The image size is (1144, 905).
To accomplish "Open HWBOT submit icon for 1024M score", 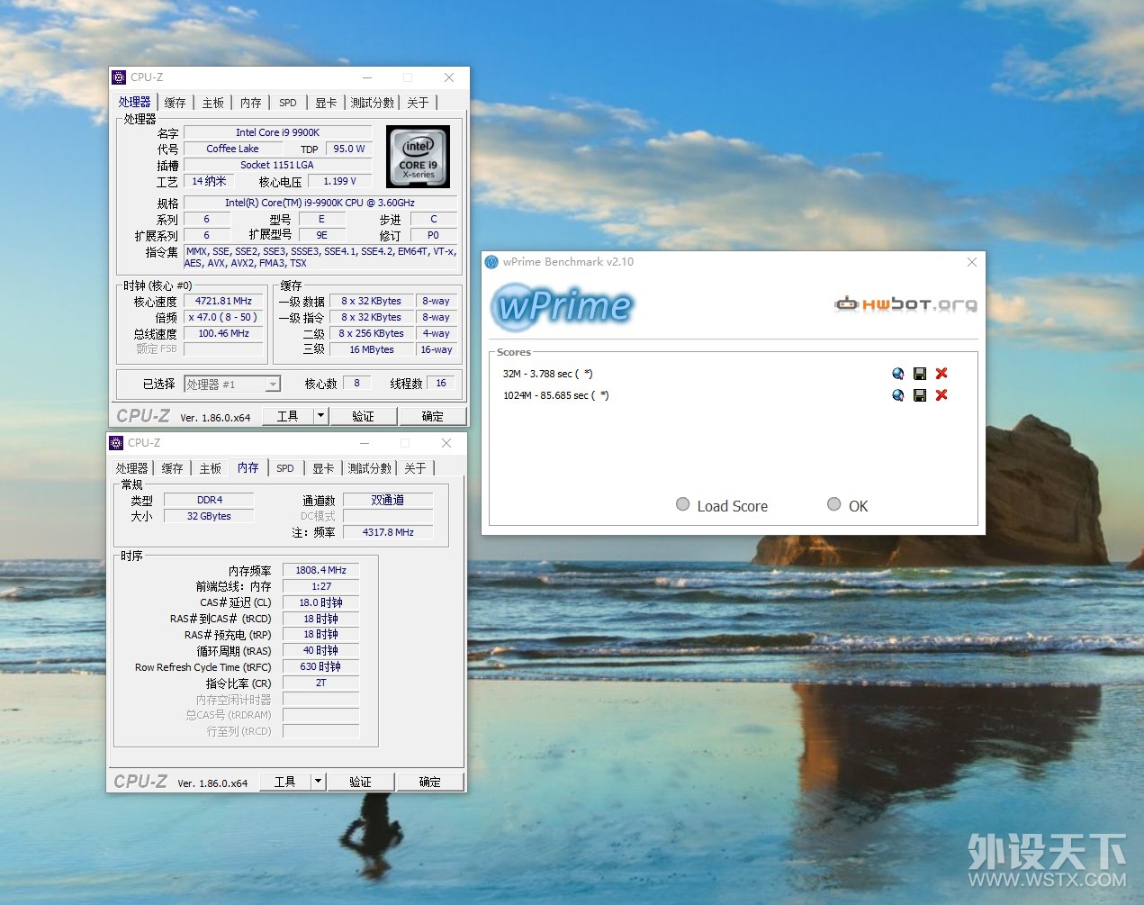I will (x=897, y=395).
